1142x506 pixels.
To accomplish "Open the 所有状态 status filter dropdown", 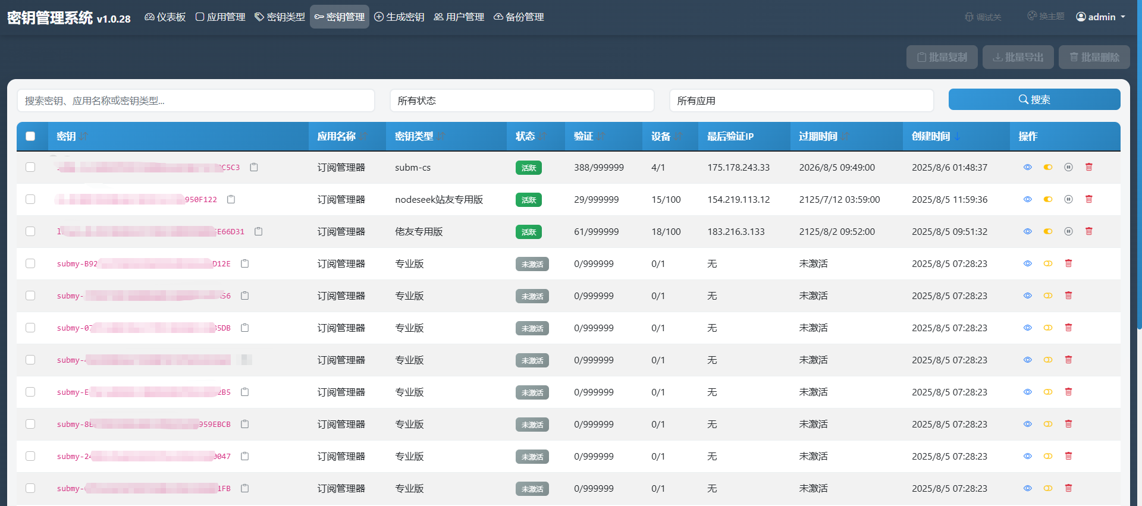I will [522, 100].
